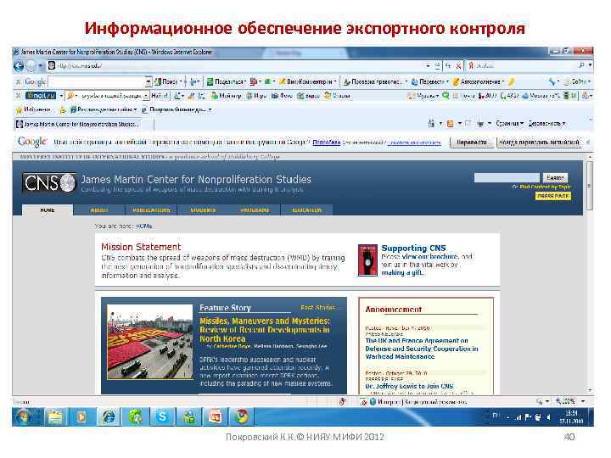Expand the Mail.ru logo dropdown arrow

(x=61, y=95)
